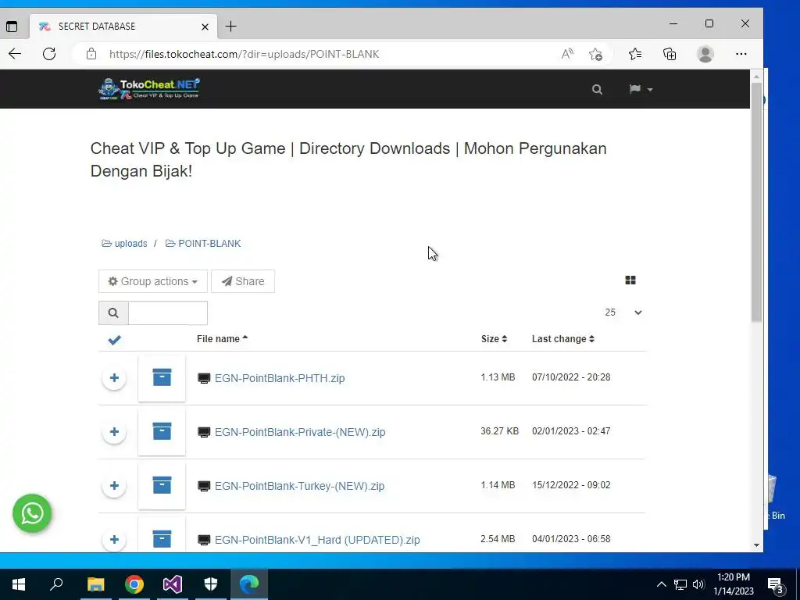
Task: Go to uploads breadcrumb folder
Action: [x=124, y=244]
